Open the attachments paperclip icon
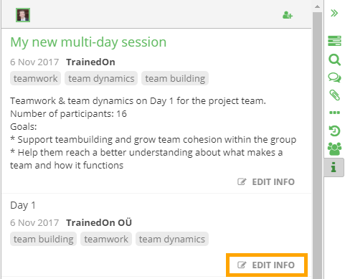This screenshot has height=279, width=345. coord(334,95)
